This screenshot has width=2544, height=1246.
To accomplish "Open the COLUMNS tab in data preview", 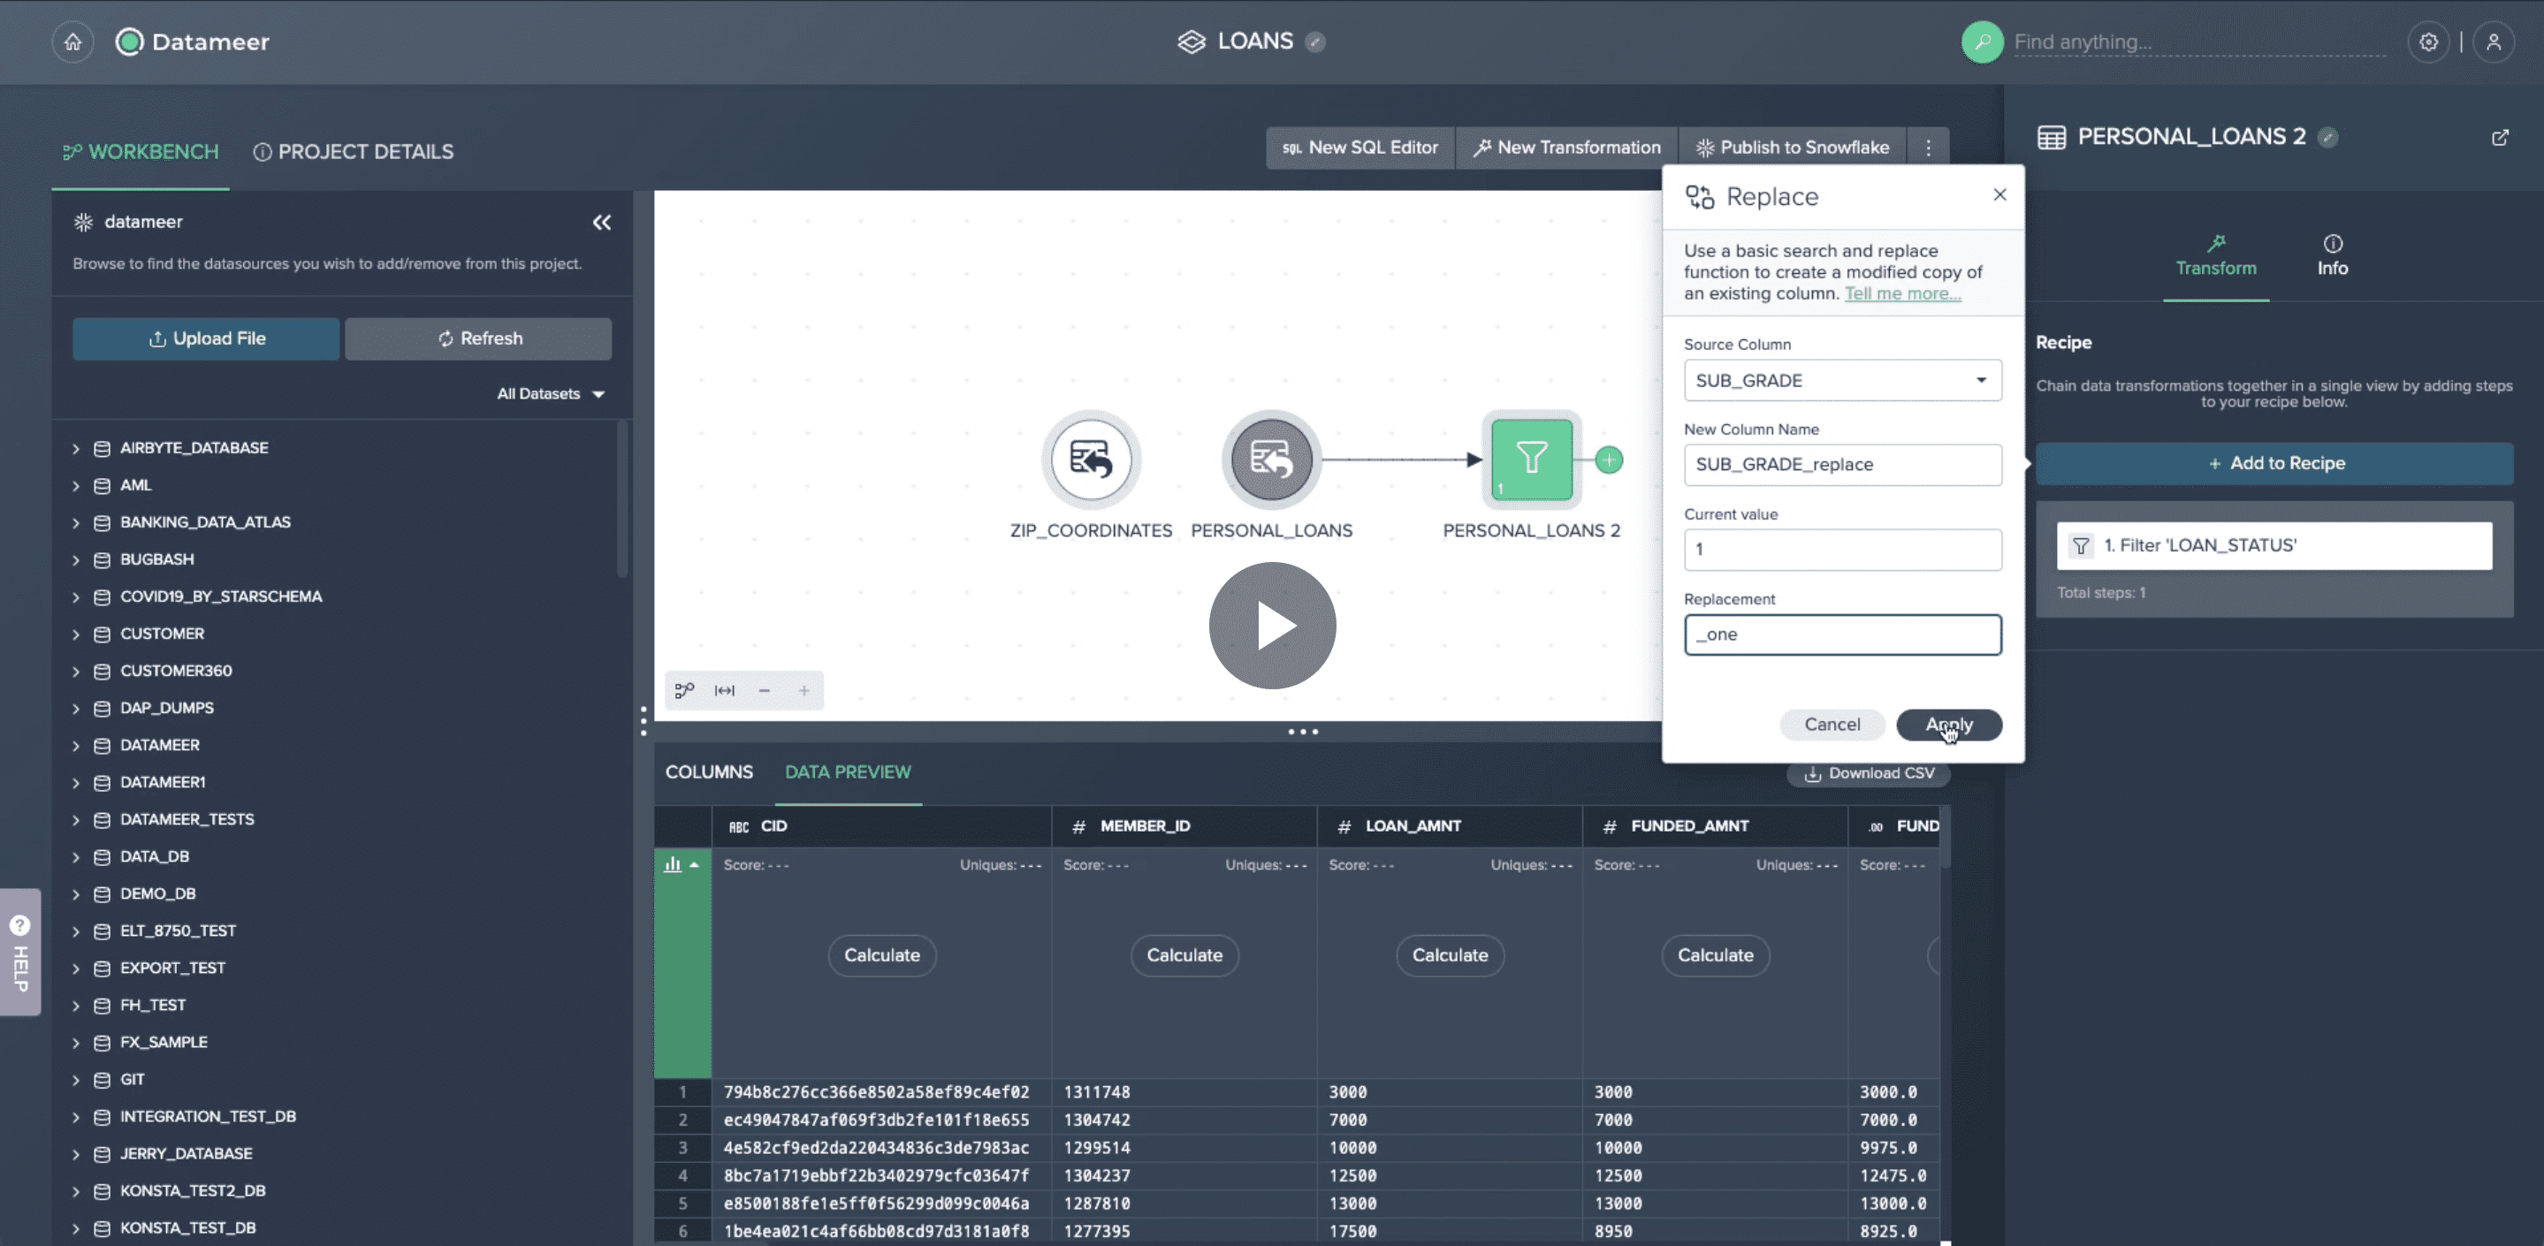I will pyautogui.click(x=708, y=771).
